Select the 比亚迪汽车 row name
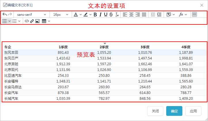This screenshot has height=121, width=208. (x=13, y=76)
